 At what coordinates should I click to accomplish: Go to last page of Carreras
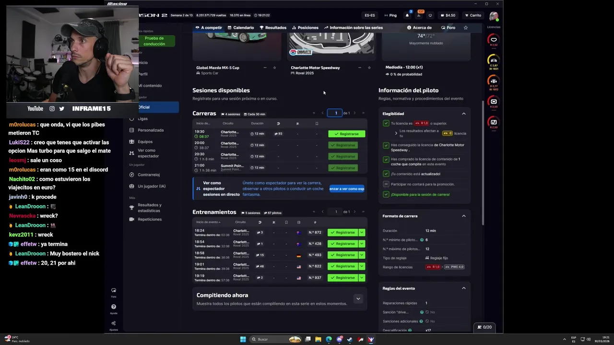click(x=363, y=113)
